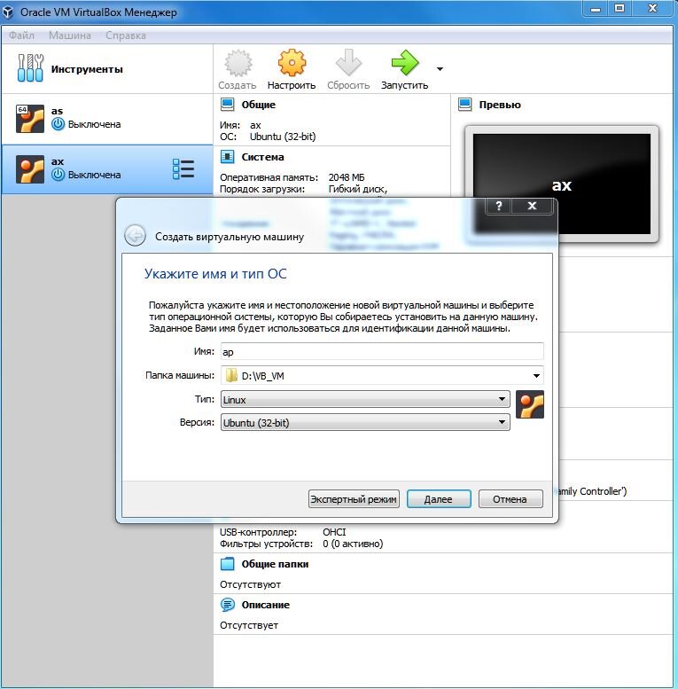
Task: Click the Общие section icon
Action: tap(227, 105)
